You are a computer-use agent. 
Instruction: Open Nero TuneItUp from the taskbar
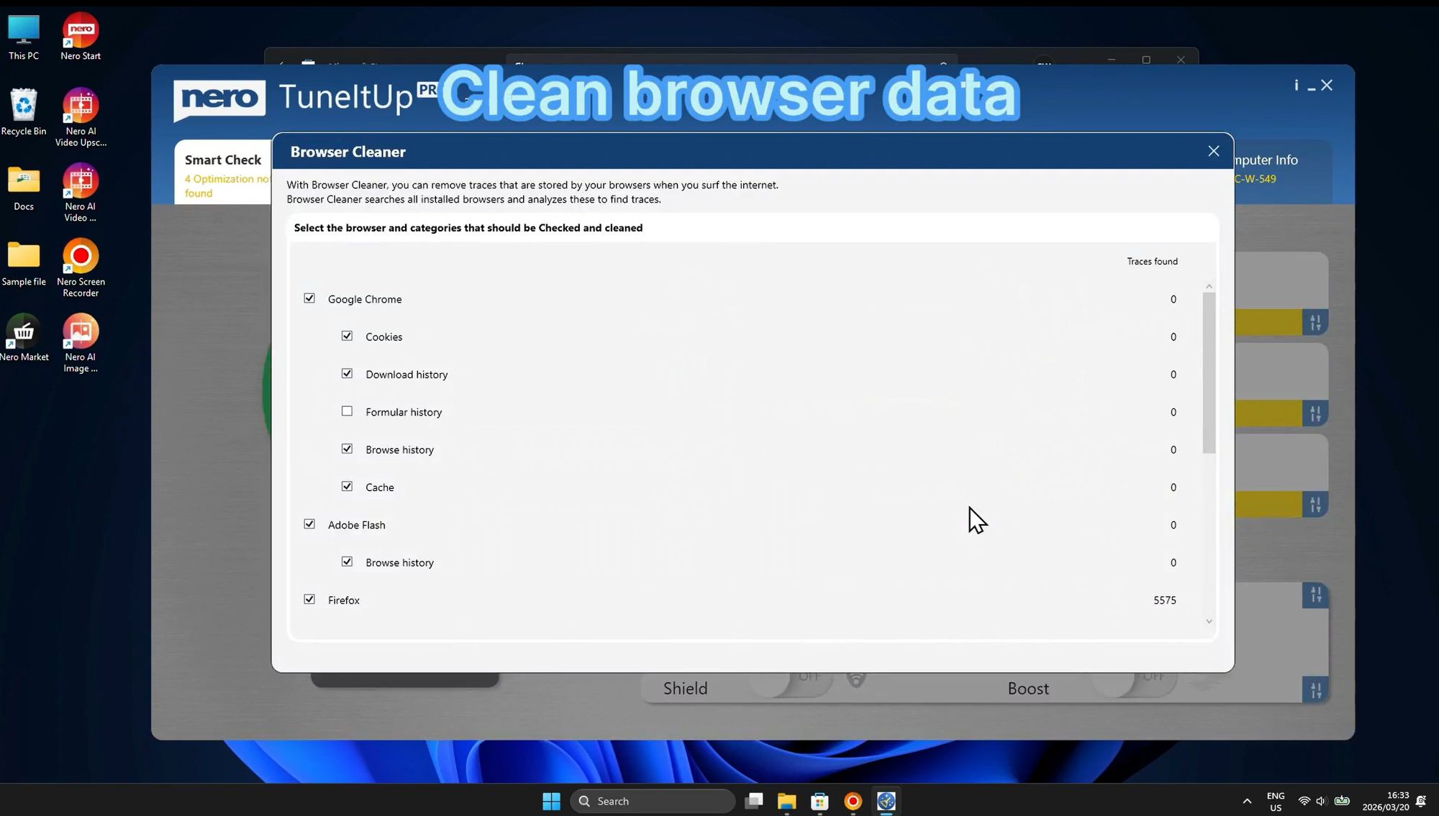click(886, 800)
